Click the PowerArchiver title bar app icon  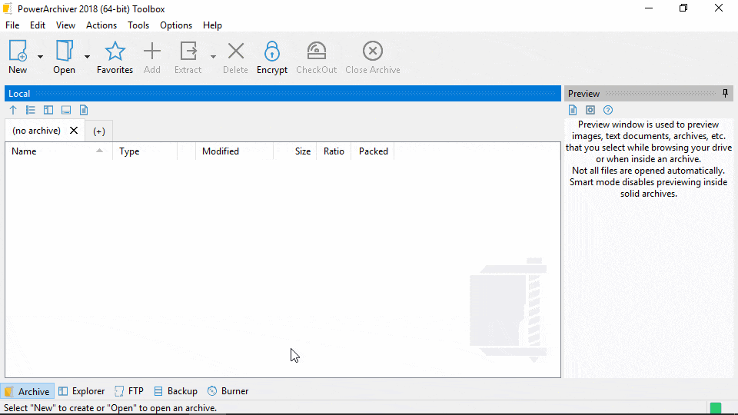pyautogui.click(x=8, y=8)
